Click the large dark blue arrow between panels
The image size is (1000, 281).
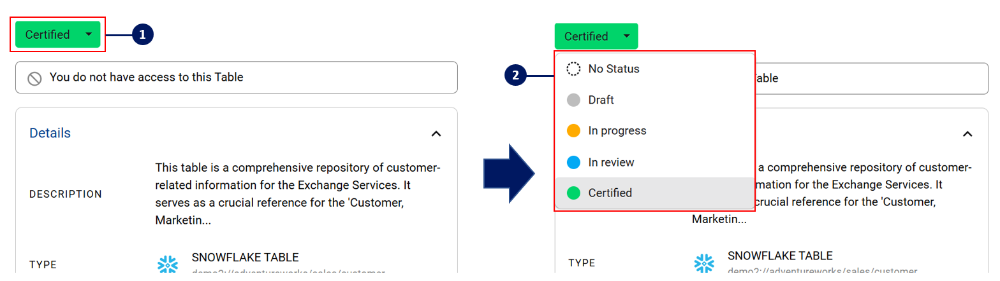[508, 173]
